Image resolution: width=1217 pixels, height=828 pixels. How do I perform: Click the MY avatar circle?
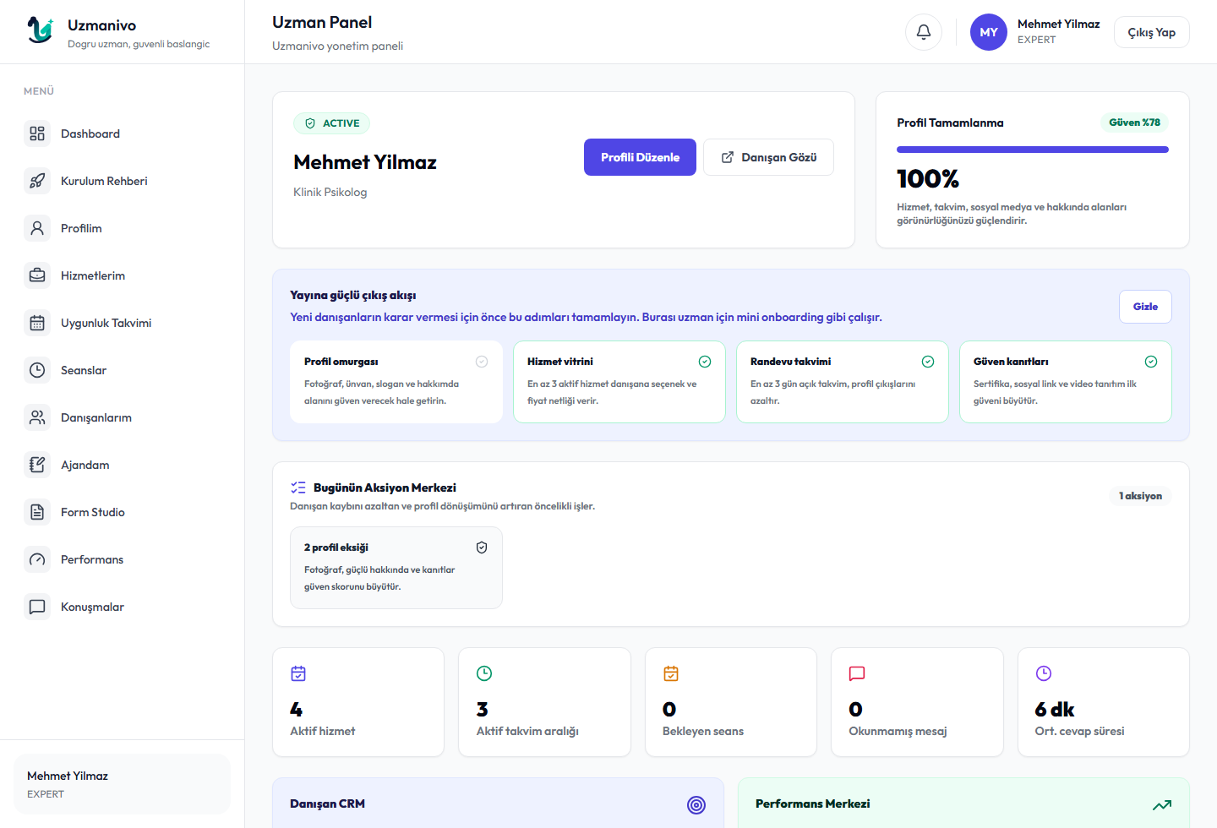(989, 32)
